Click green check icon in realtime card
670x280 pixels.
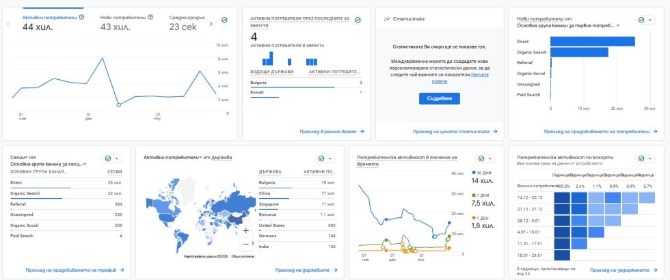[357, 20]
